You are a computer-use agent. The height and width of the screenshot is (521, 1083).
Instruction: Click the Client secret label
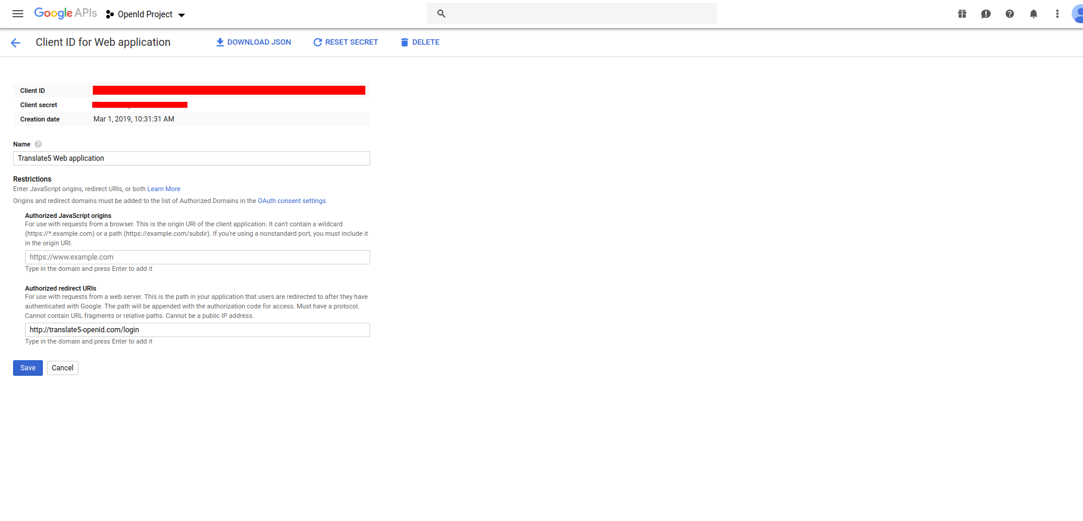click(39, 105)
